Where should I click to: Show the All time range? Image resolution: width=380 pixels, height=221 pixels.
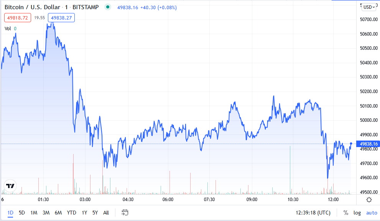pyautogui.click(x=106, y=213)
